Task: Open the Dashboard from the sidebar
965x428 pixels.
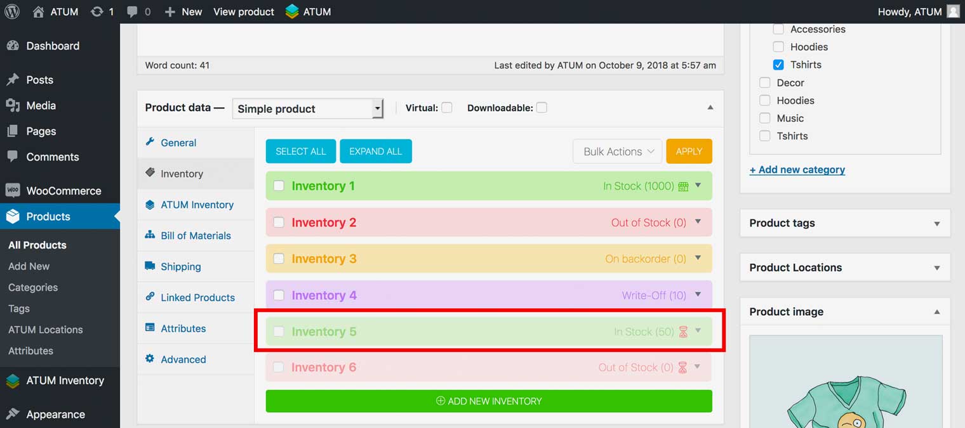Action: 53,46
